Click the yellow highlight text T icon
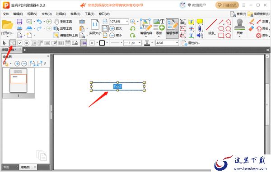 click(191, 22)
